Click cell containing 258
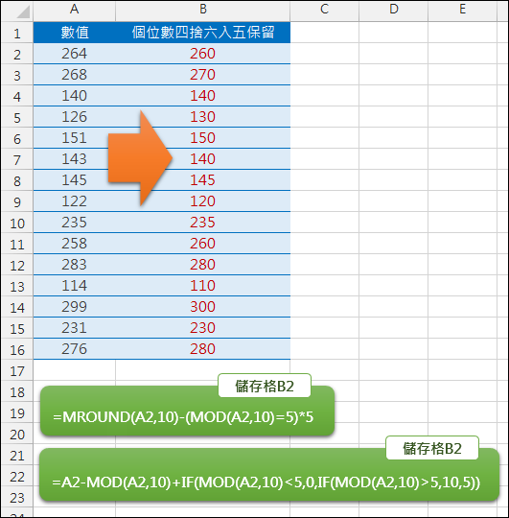The width and height of the screenshot is (509, 518). point(74,244)
